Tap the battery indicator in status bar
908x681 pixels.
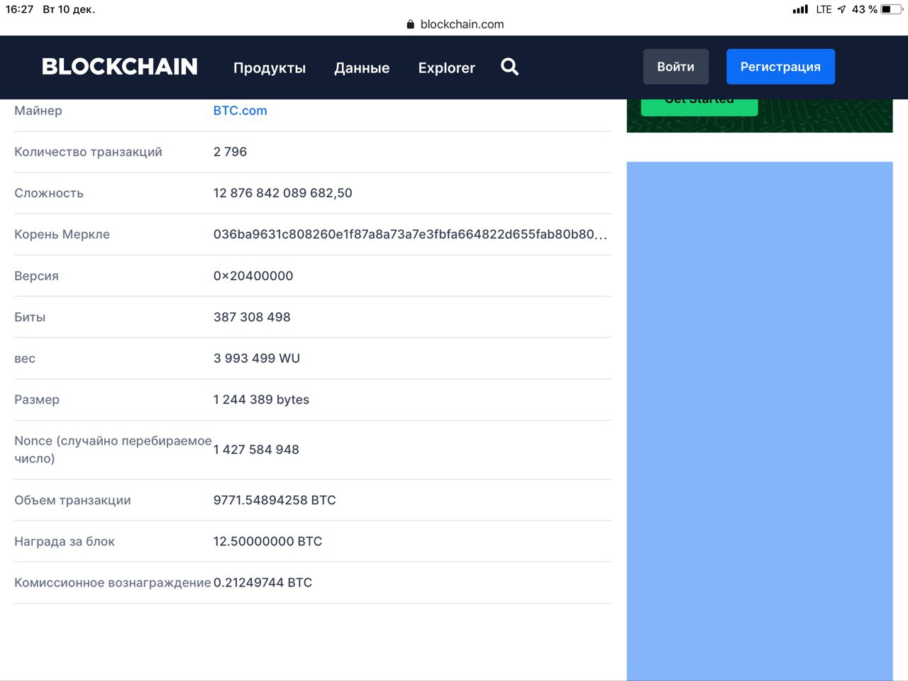coord(891,9)
